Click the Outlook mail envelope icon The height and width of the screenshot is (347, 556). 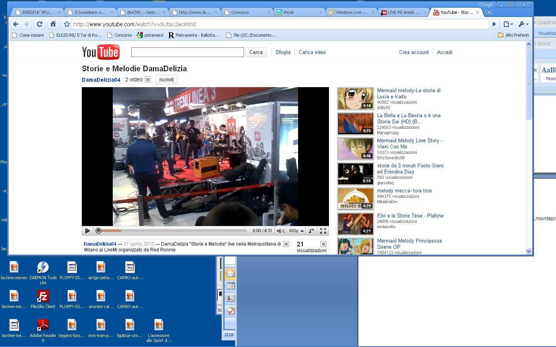pyautogui.click(x=231, y=274)
